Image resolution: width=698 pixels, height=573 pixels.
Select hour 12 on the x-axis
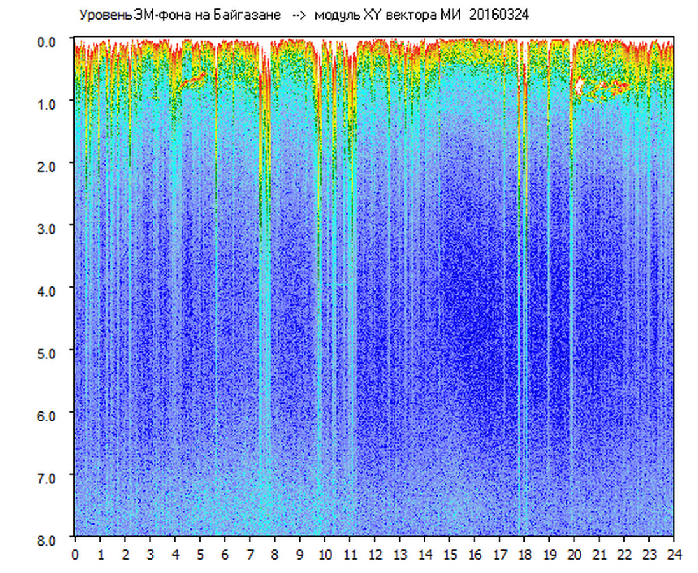tap(374, 555)
